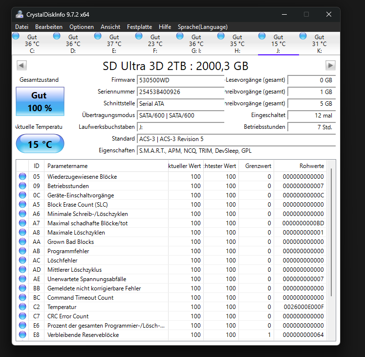Click the ID column header
Screen dimensions: 365x357
(x=36, y=166)
